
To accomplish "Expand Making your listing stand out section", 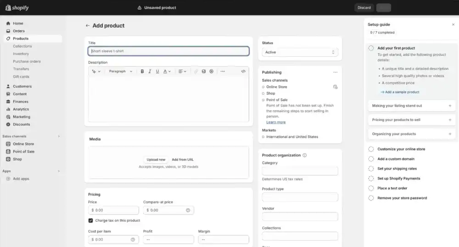I will click(450, 106).
